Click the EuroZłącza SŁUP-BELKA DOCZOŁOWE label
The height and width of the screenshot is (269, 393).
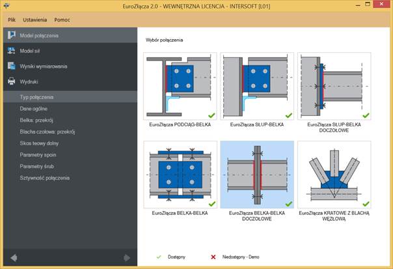tap(334, 128)
